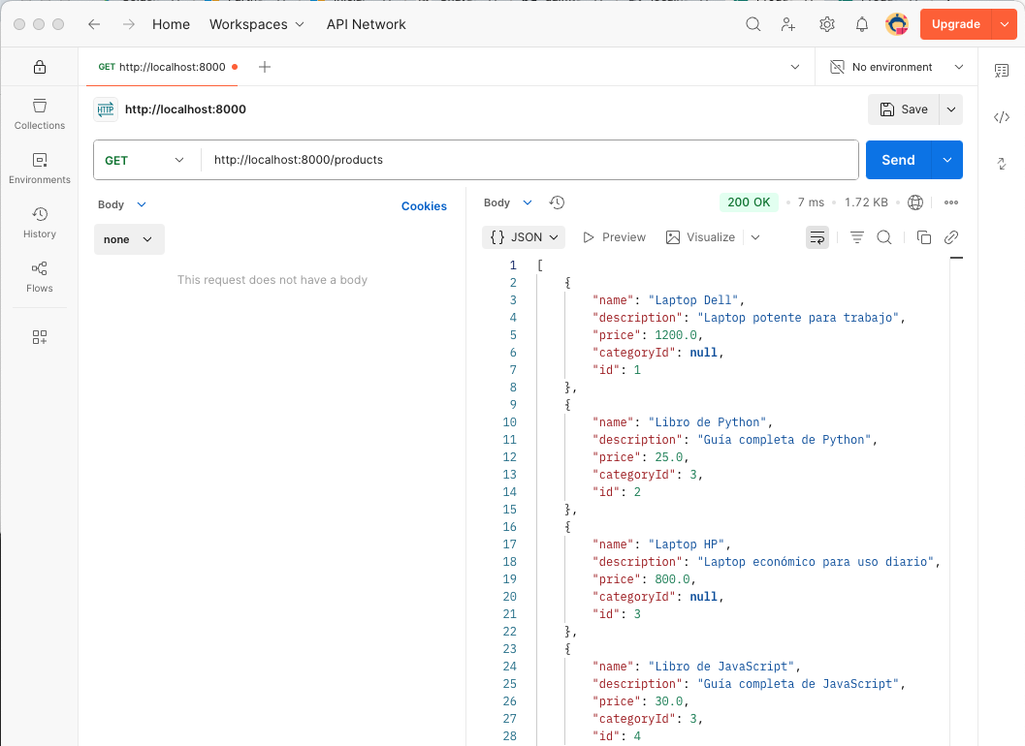Send the request

tap(898, 160)
